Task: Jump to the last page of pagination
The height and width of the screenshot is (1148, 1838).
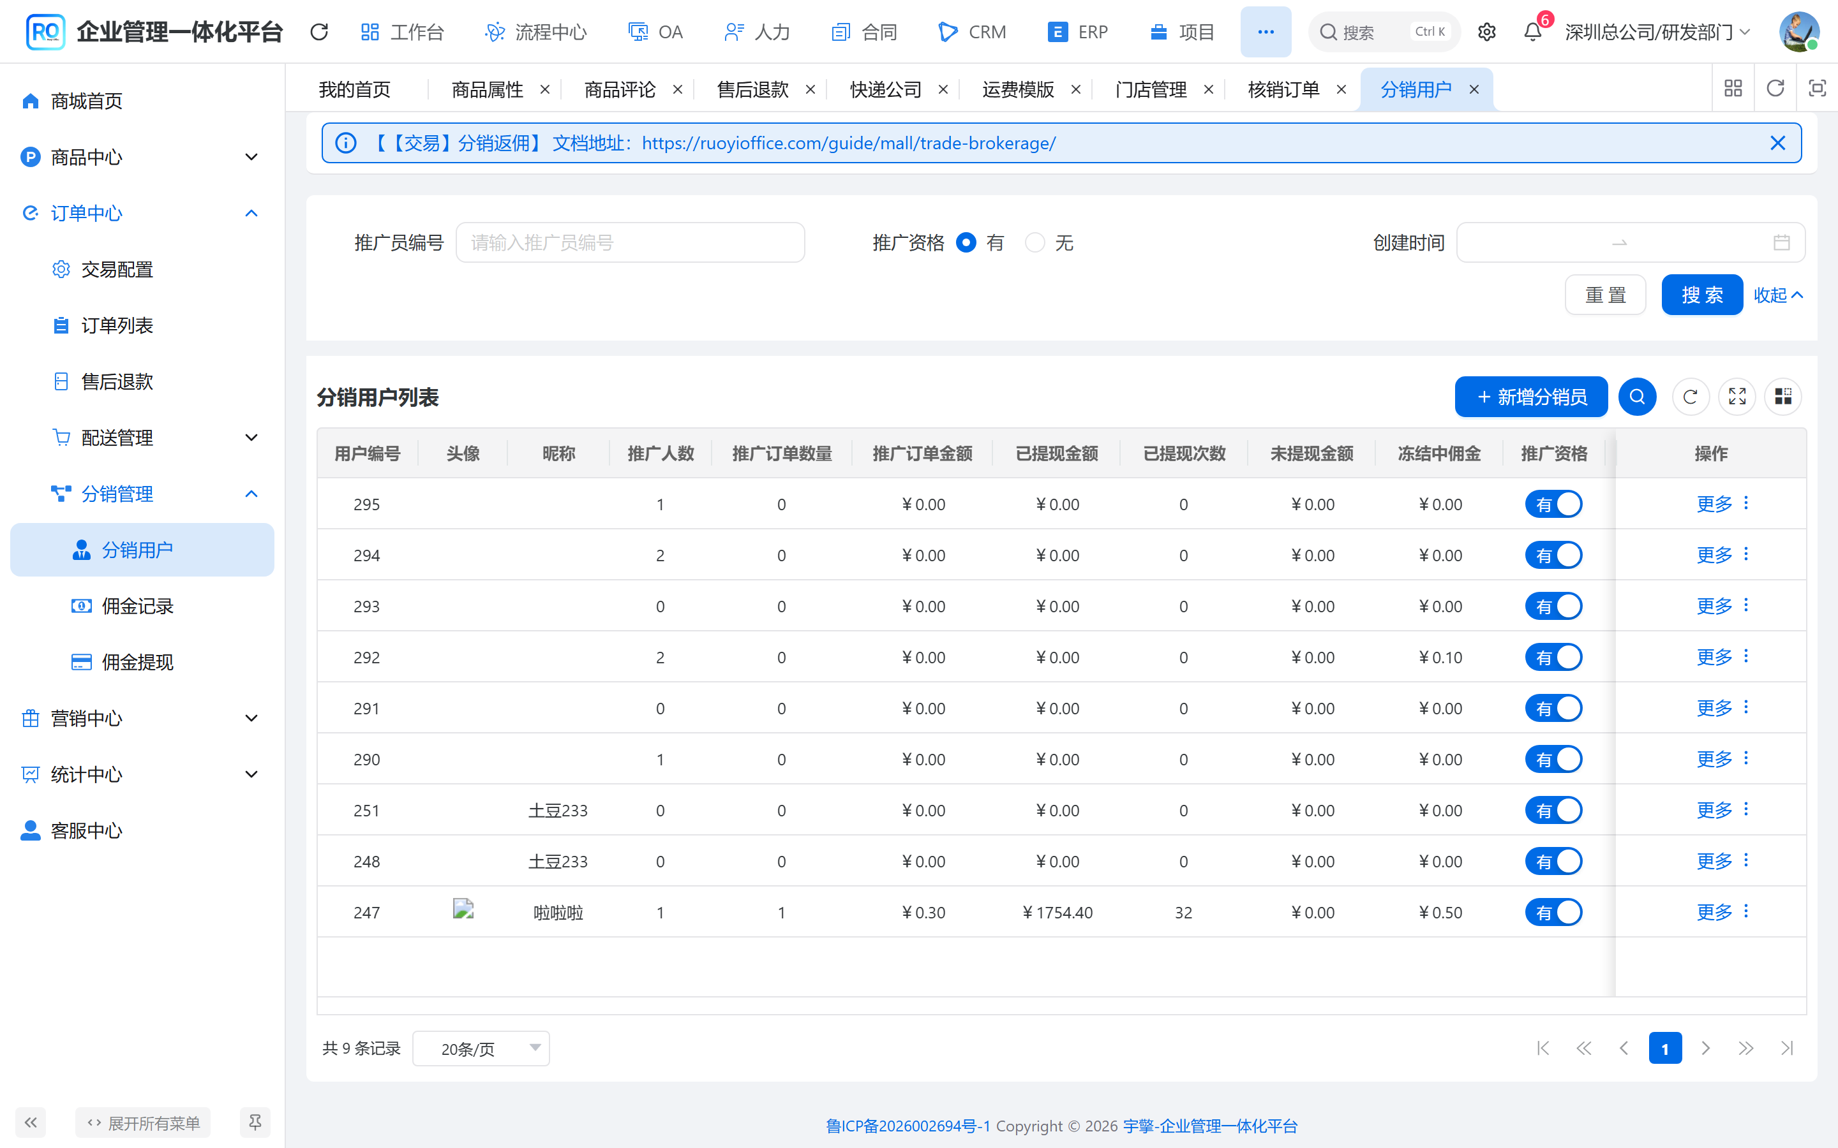Action: click(x=1786, y=1048)
